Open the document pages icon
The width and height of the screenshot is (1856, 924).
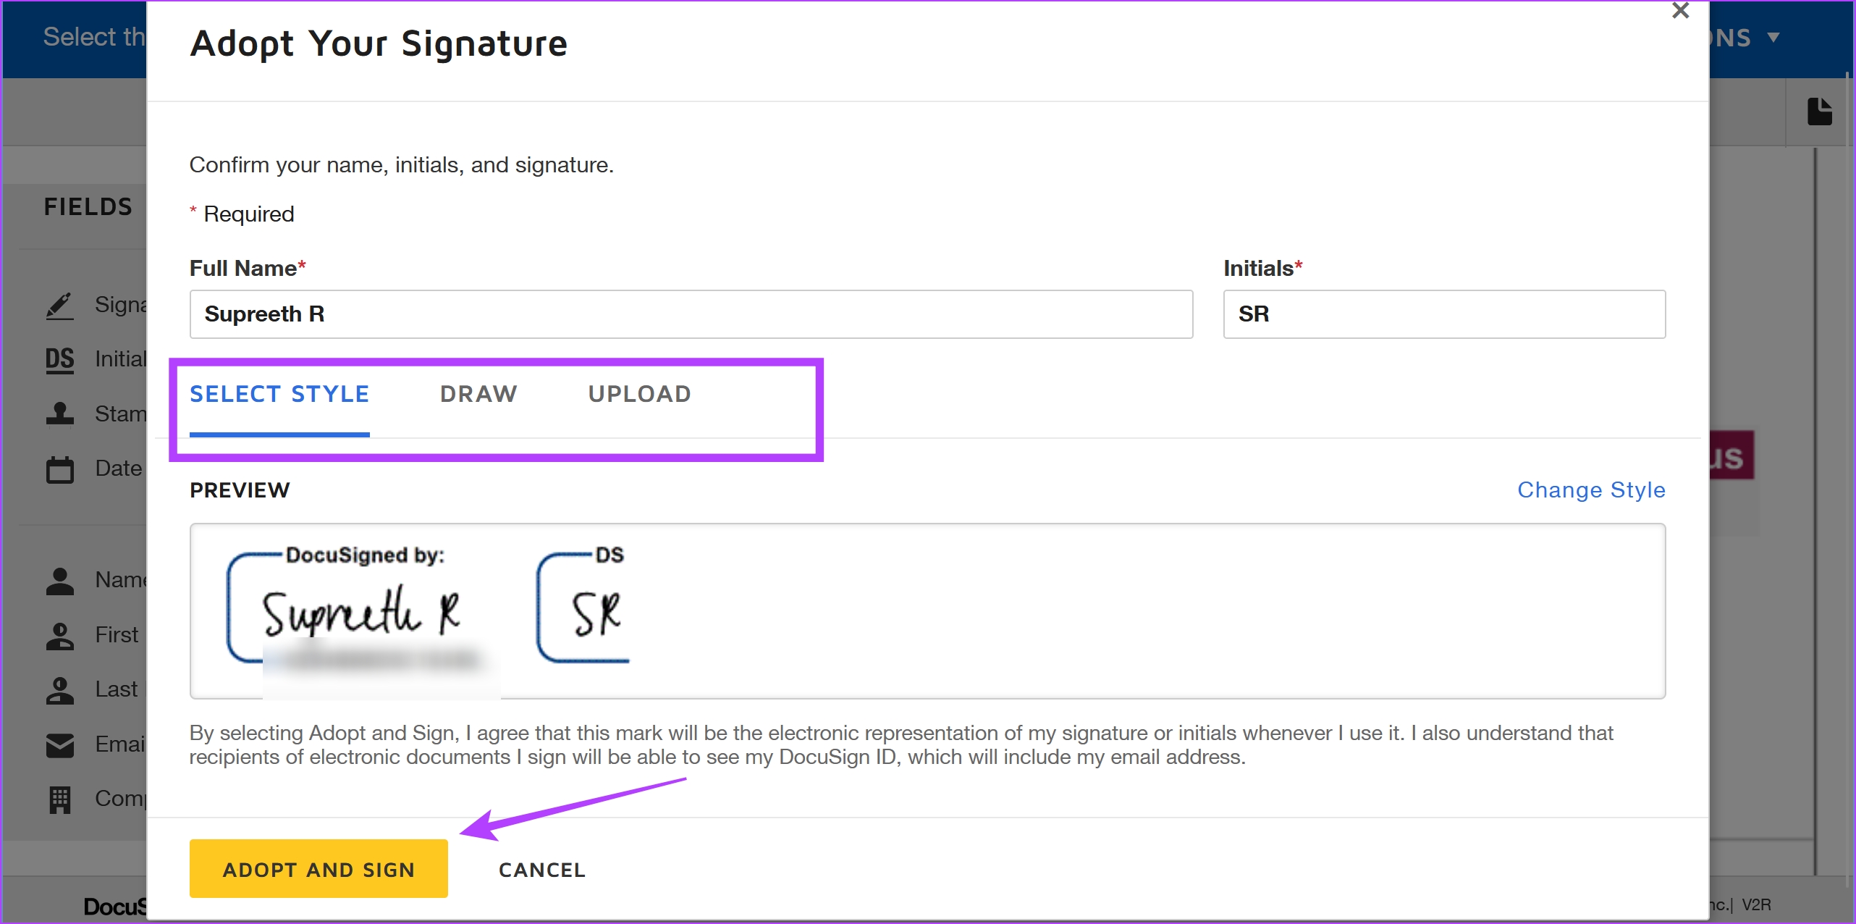click(1819, 112)
